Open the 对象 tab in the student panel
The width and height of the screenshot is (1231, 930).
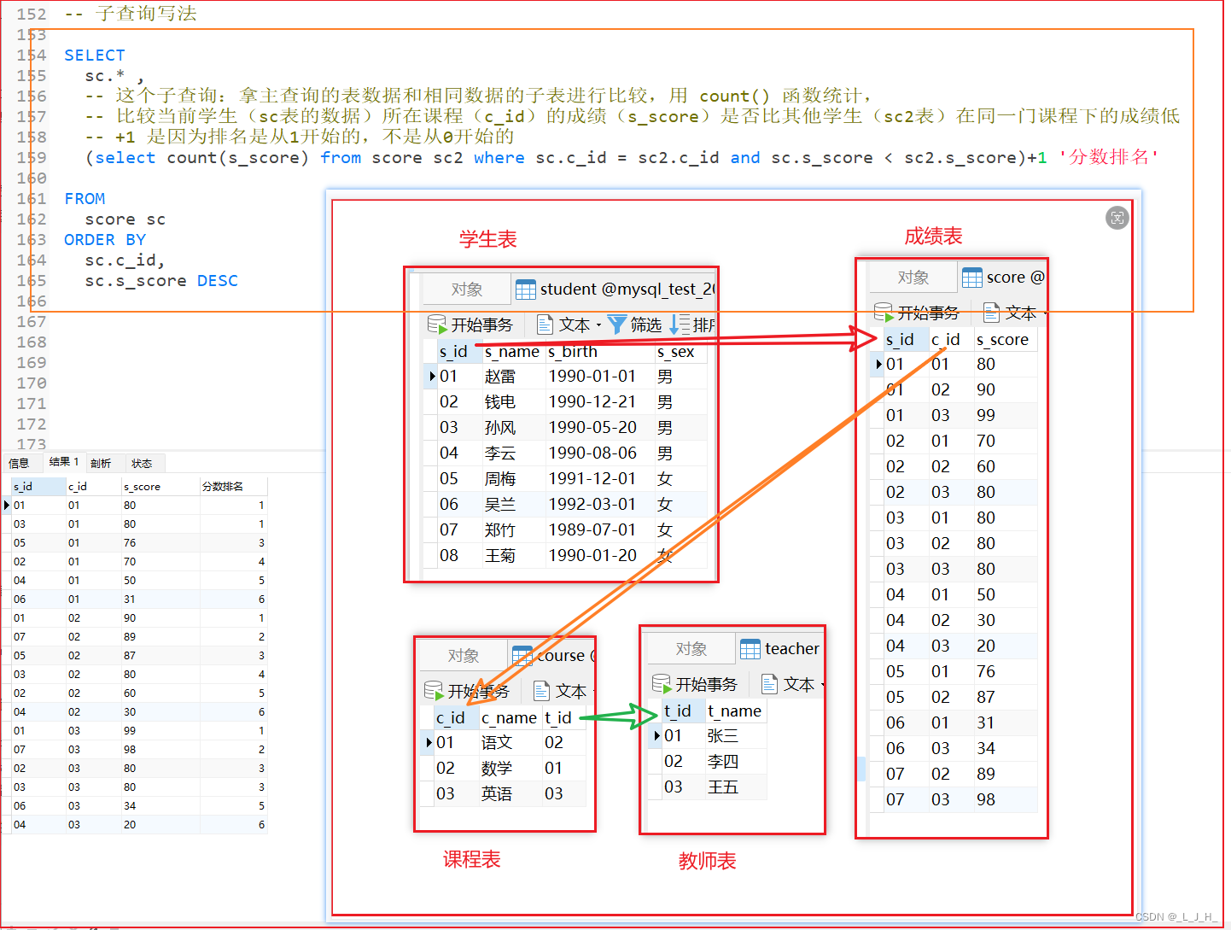point(466,290)
